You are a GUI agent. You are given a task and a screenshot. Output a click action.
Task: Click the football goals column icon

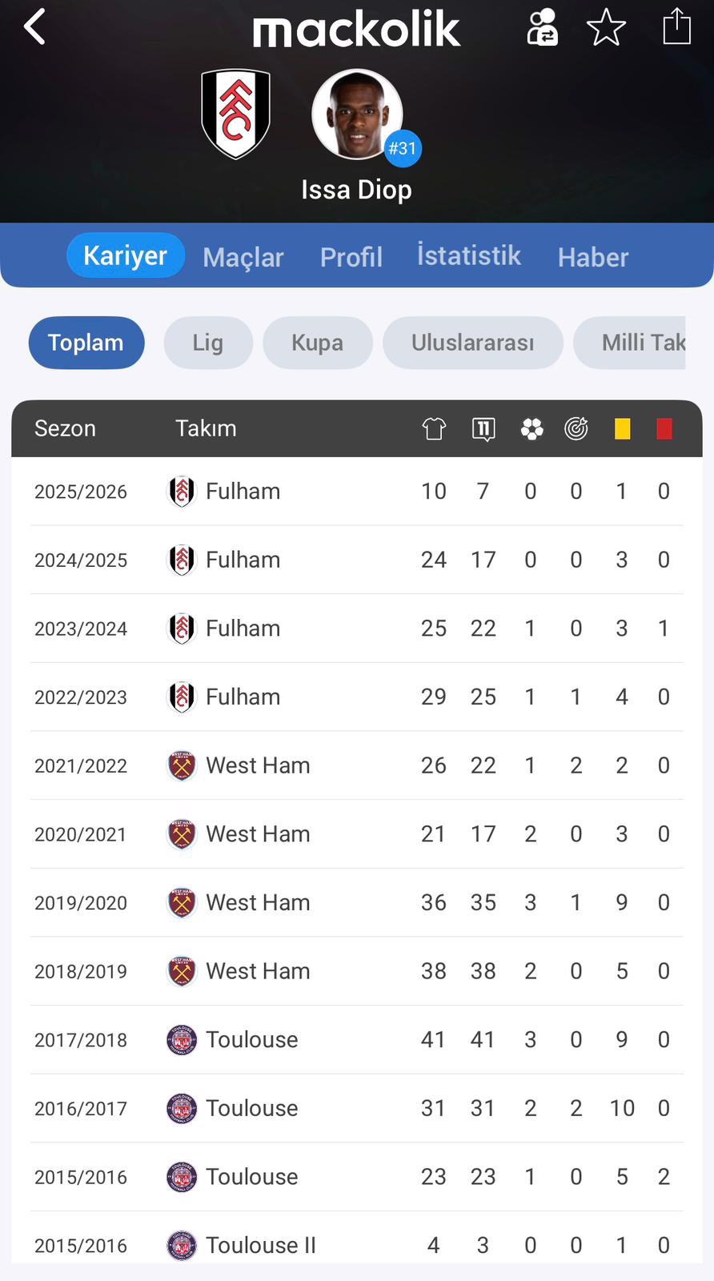point(531,429)
